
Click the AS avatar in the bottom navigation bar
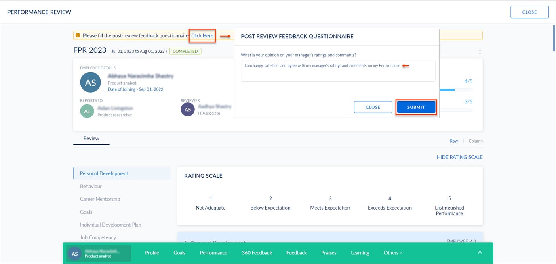coord(74,254)
